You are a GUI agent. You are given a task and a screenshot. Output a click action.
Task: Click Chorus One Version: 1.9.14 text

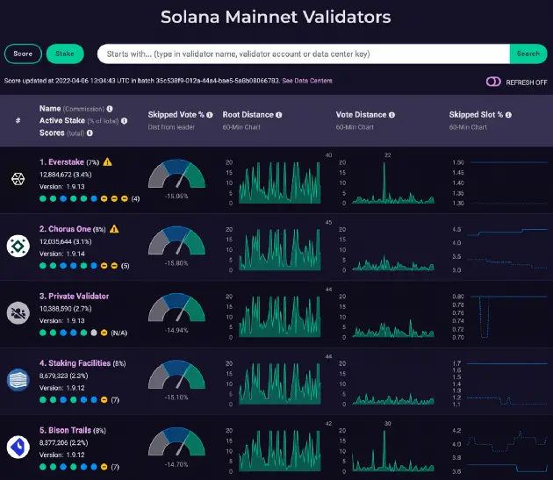click(x=62, y=254)
